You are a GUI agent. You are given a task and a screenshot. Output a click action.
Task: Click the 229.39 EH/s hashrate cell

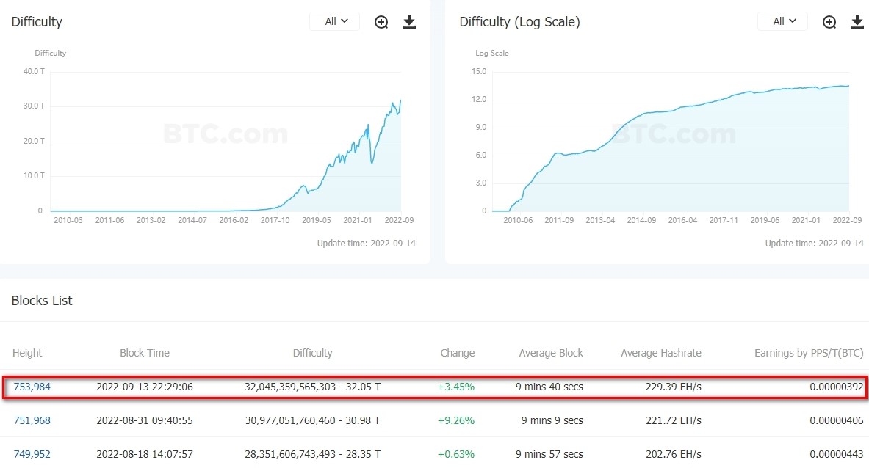[671, 387]
